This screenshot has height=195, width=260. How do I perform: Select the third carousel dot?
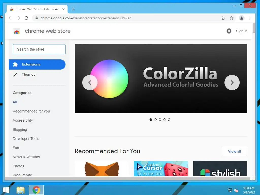[x=160, y=120]
